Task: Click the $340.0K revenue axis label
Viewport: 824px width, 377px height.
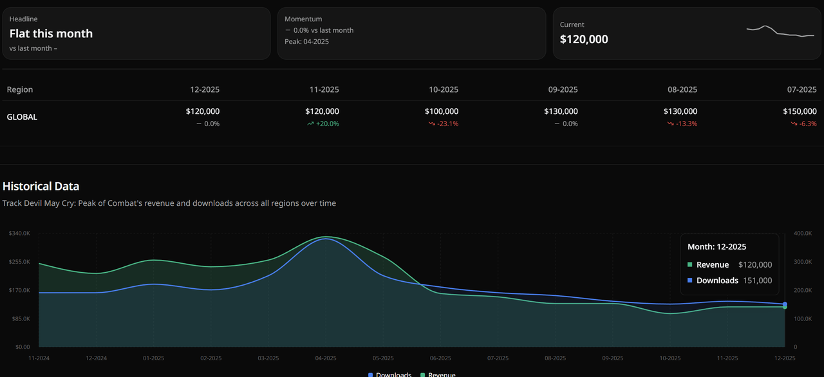Action: (x=19, y=233)
